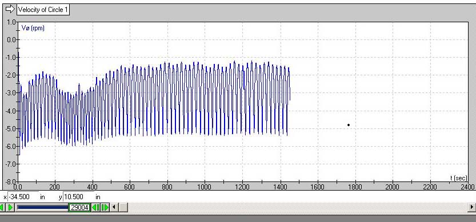Click the 'in' unit label beside y field
Viewport: 476px width, 222px height.
tap(98, 197)
